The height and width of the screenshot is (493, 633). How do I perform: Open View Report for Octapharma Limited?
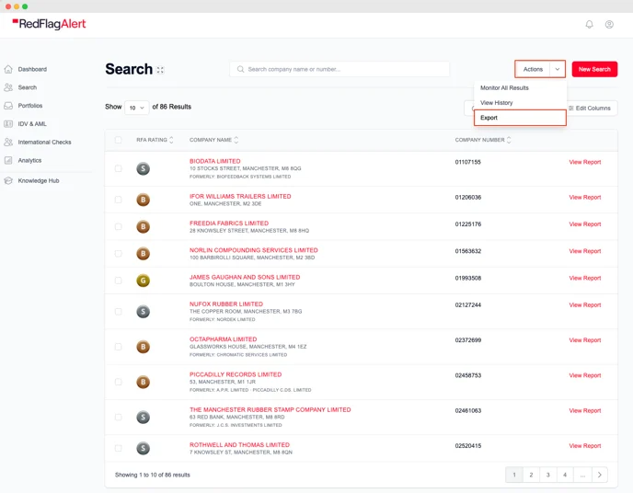(x=585, y=340)
